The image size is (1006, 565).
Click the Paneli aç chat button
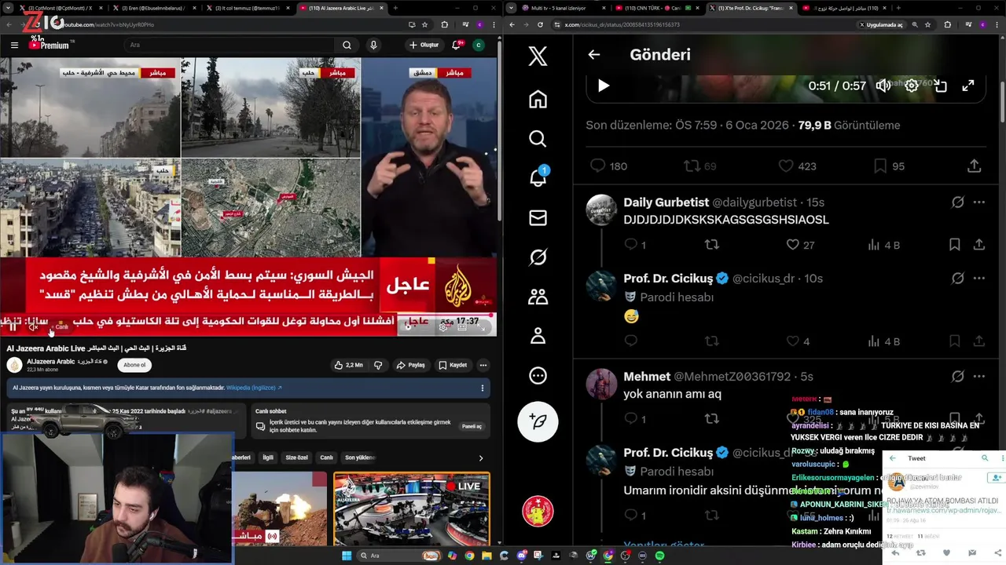[x=472, y=426]
